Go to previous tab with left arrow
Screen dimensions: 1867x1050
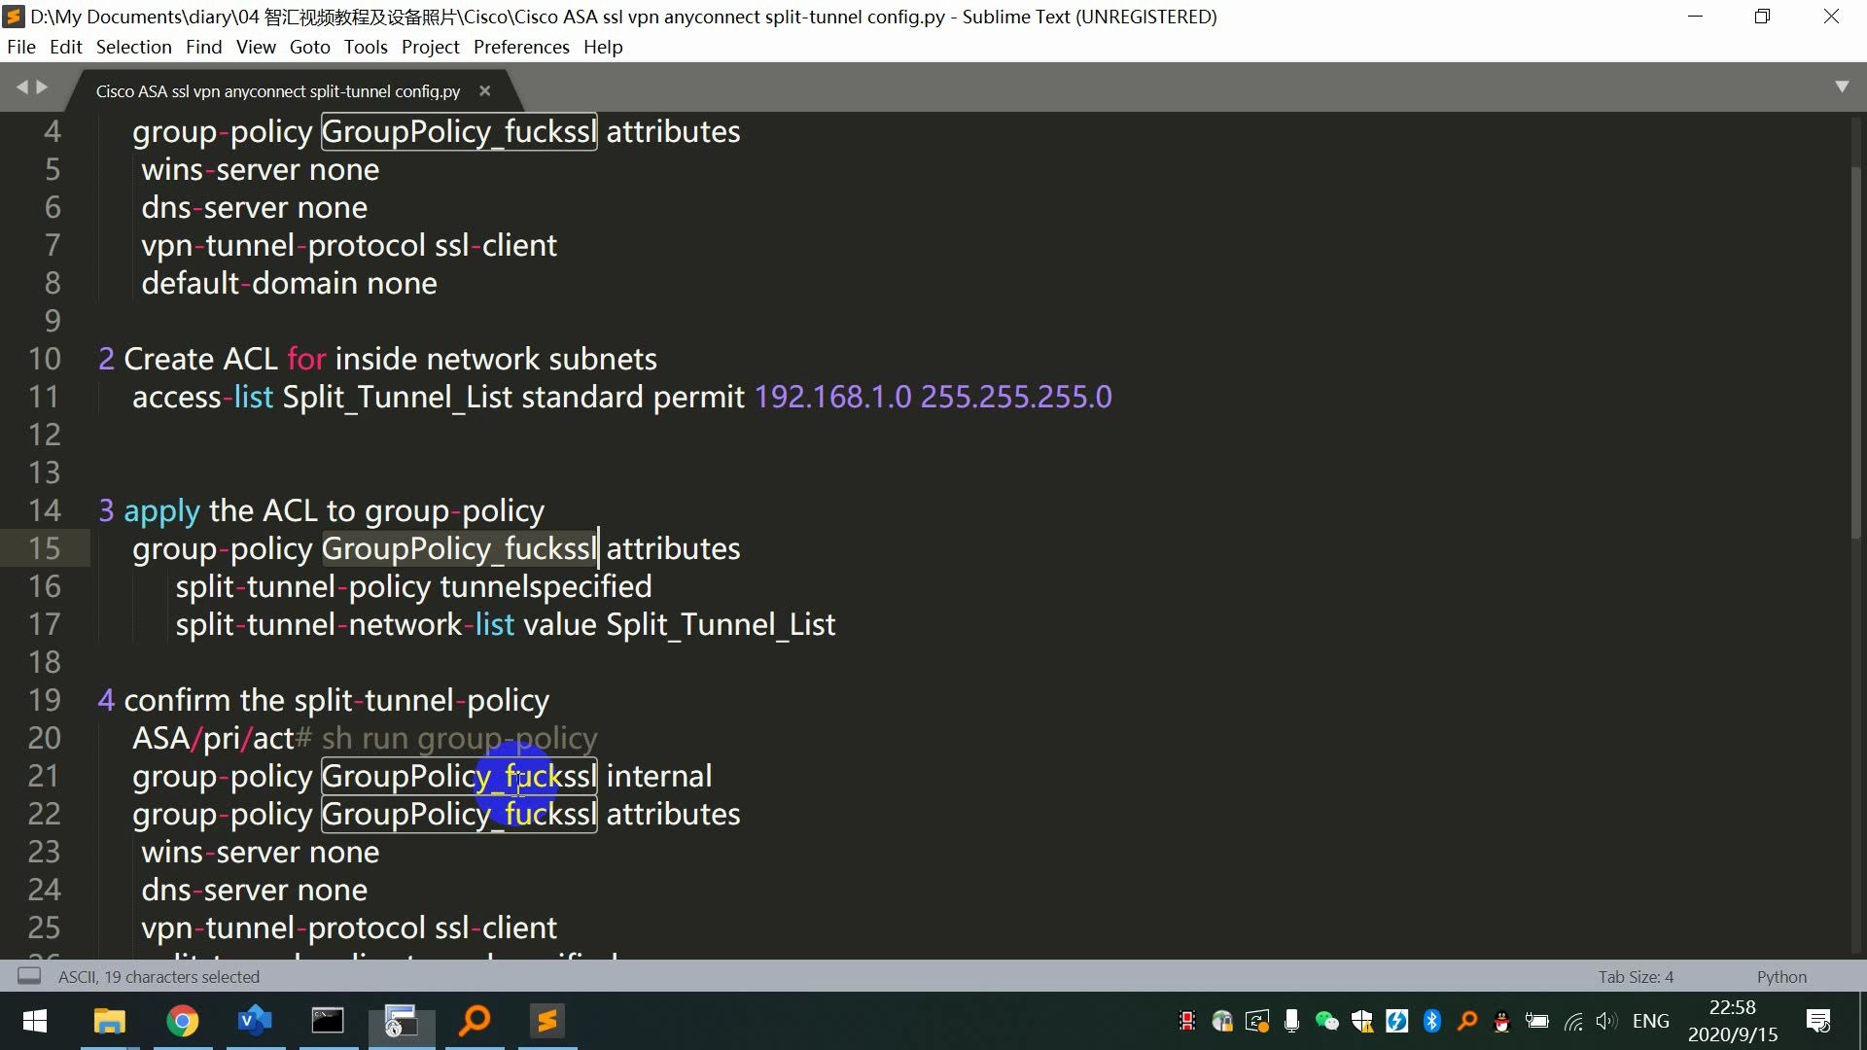click(x=21, y=87)
